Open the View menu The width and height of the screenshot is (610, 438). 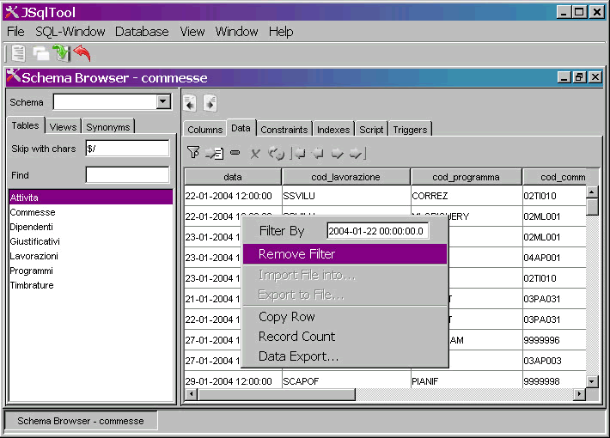[x=192, y=32]
